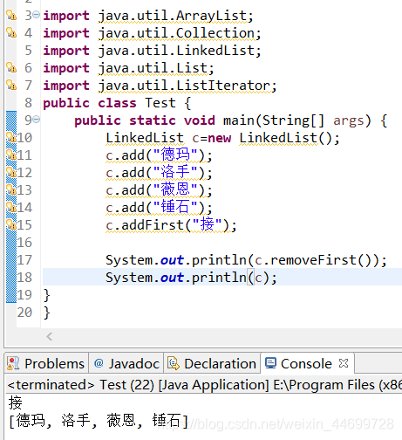Click the string "锤石" on line 14
This screenshot has height=440, width=402.
(x=175, y=208)
